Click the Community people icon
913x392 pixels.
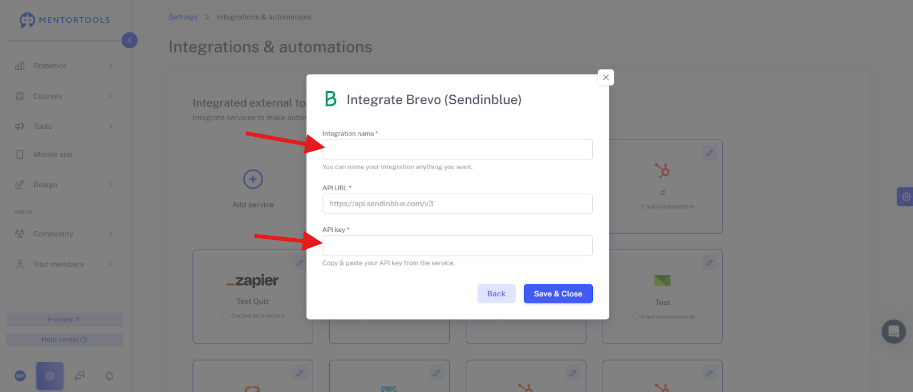point(19,234)
